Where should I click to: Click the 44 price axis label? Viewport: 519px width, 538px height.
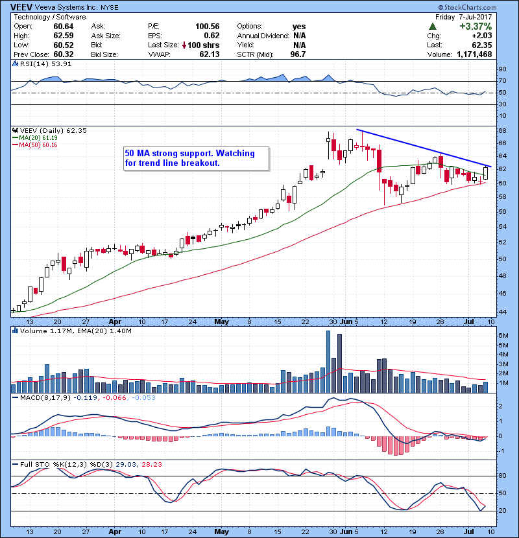pos(502,312)
